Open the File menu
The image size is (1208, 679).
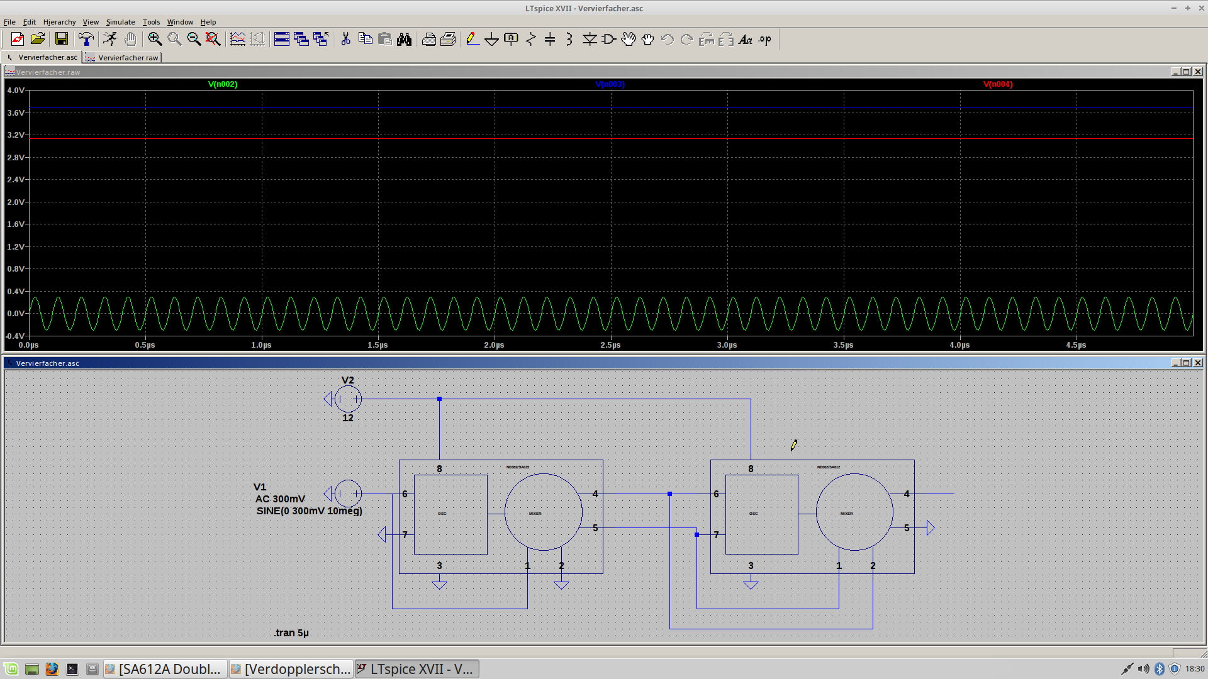9,22
